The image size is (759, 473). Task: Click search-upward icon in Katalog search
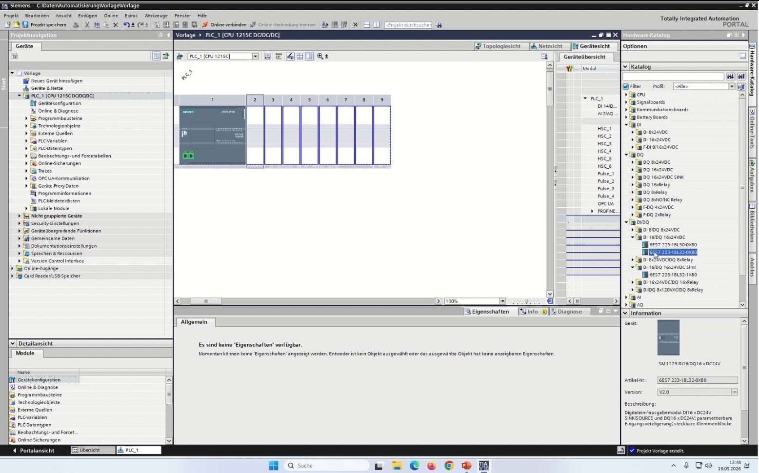pyautogui.click(x=741, y=77)
